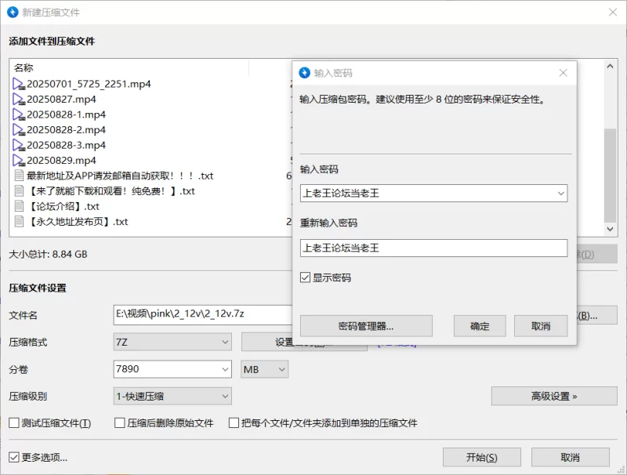
Task: Click the 大小总计: 8.84 GB text
Action: pyautogui.click(x=48, y=254)
